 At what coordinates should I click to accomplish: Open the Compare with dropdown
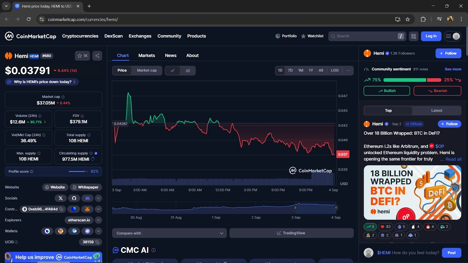point(170,233)
